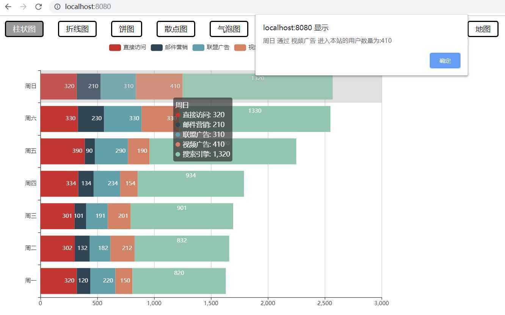The image size is (505, 315).
Task: Open the 地图 chart view
Action: (483, 29)
